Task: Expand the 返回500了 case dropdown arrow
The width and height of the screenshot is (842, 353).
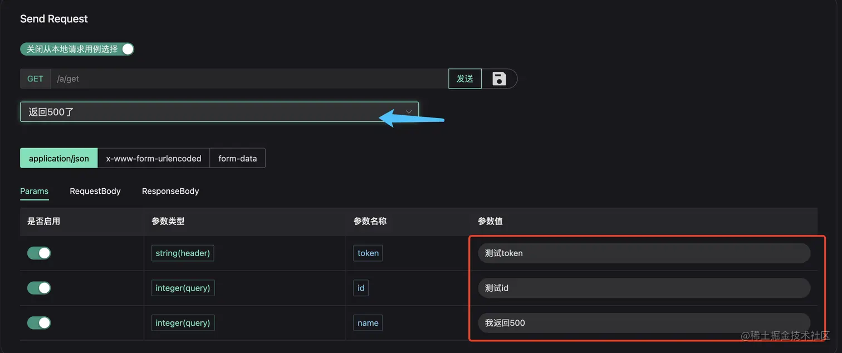Action: click(409, 112)
